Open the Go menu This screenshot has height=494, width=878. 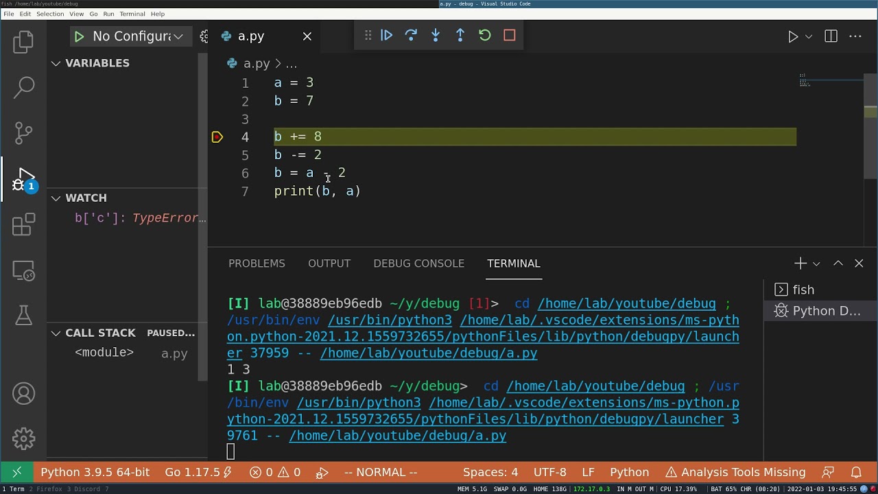click(93, 14)
